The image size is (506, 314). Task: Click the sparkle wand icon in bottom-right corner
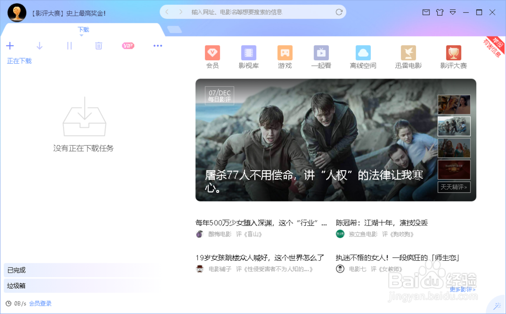click(x=497, y=305)
